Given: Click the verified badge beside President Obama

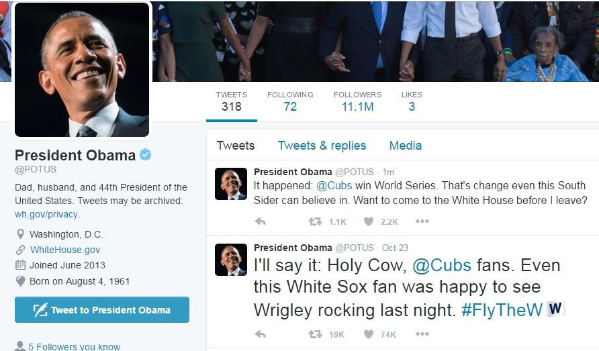Looking at the screenshot, I should coord(145,155).
